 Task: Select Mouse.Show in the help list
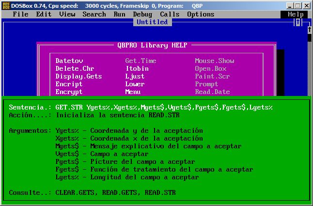[x=214, y=61]
